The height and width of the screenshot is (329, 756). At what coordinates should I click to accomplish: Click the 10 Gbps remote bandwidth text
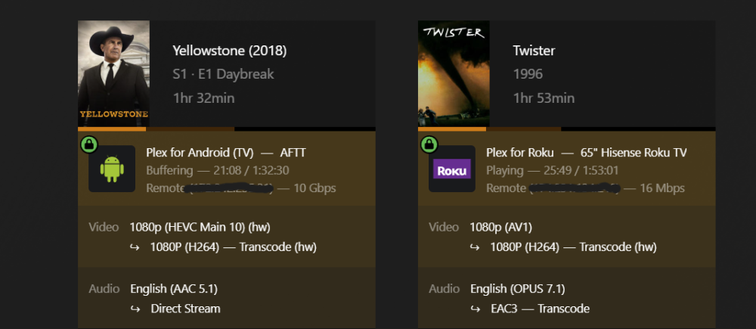click(314, 188)
